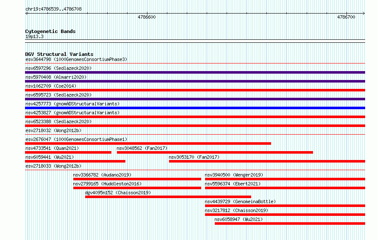Select the nsv6595723 (Sedlazeck2020) label
377x240 pixels.
58,95
